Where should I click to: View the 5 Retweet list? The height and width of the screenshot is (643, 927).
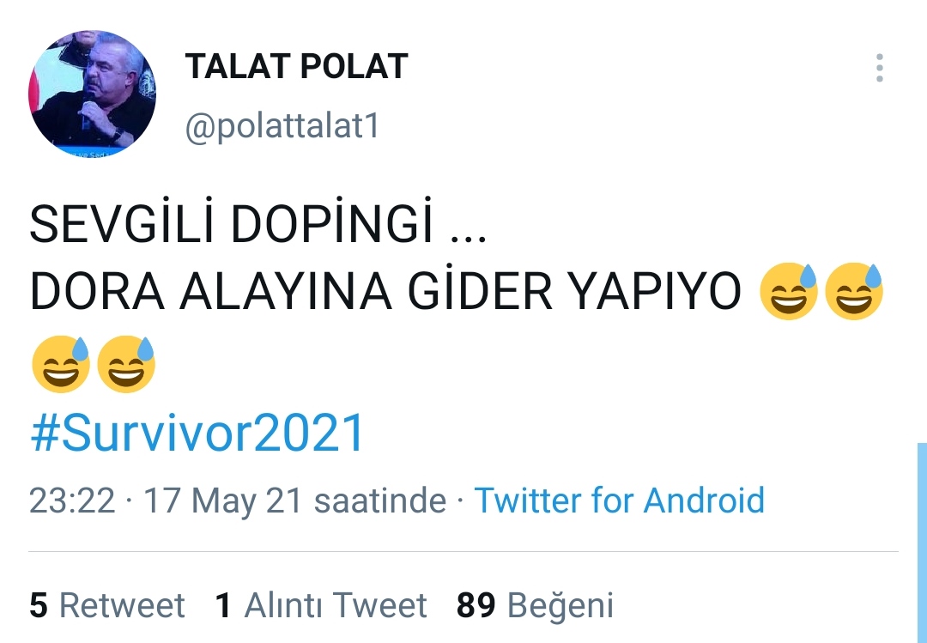(107, 605)
